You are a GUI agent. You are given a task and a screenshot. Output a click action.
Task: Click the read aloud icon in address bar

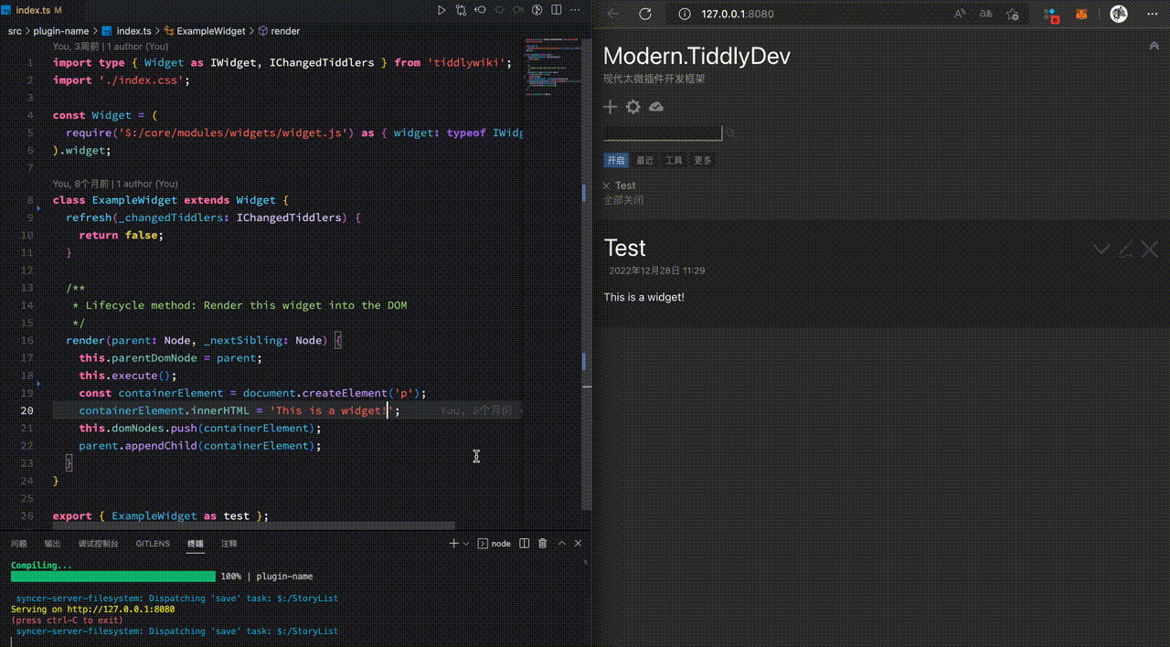tap(960, 14)
